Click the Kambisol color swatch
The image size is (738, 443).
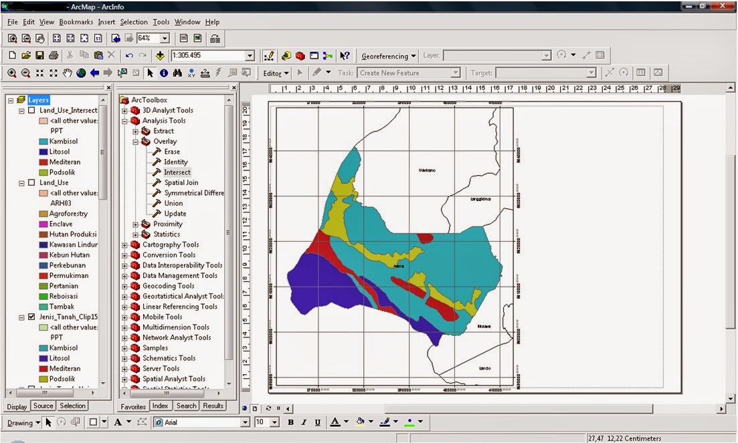pos(42,141)
